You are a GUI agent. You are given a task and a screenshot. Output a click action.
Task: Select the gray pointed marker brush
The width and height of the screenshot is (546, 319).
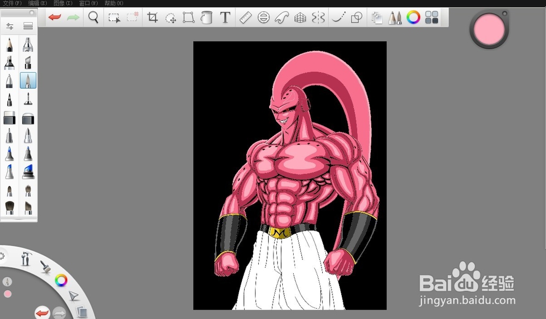tap(9, 136)
